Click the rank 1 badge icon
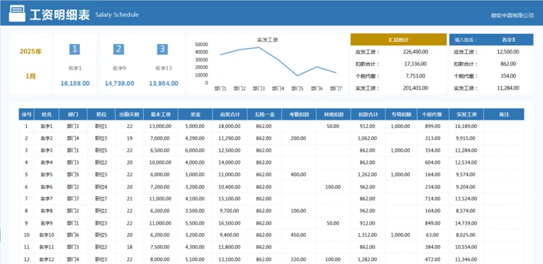The width and height of the screenshot is (543, 264). (x=75, y=49)
